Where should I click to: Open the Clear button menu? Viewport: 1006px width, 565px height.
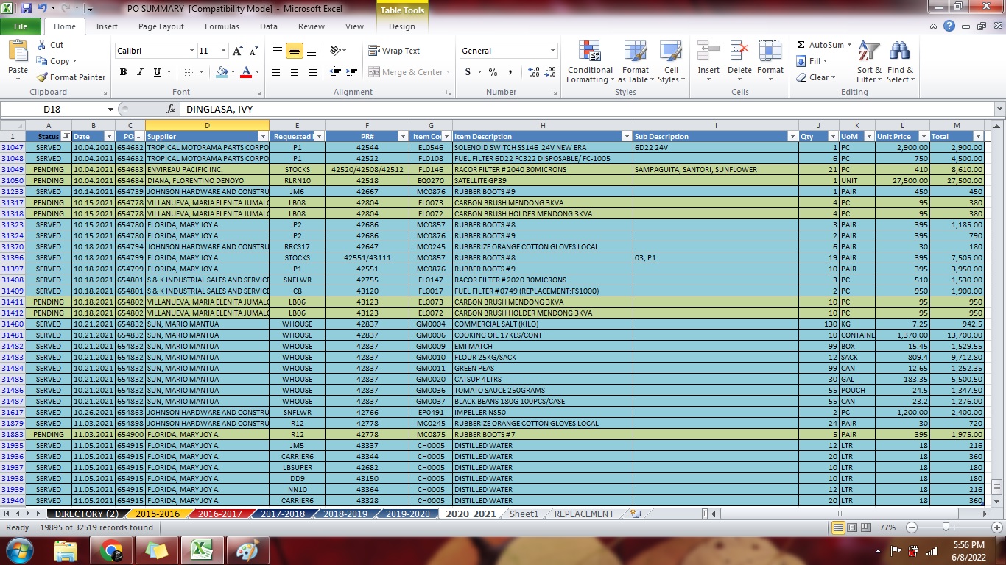pyautogui.click(x=816, y=77)
